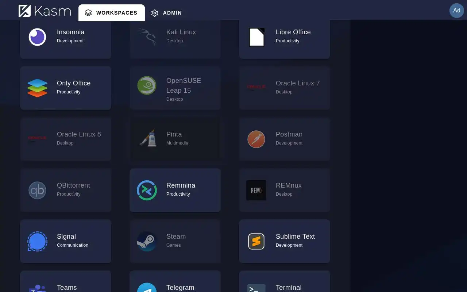Select the Oracle Linux 7 title

tap(298, 83)
